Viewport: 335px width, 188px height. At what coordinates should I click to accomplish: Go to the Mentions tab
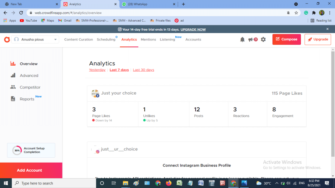click(148, 39)
